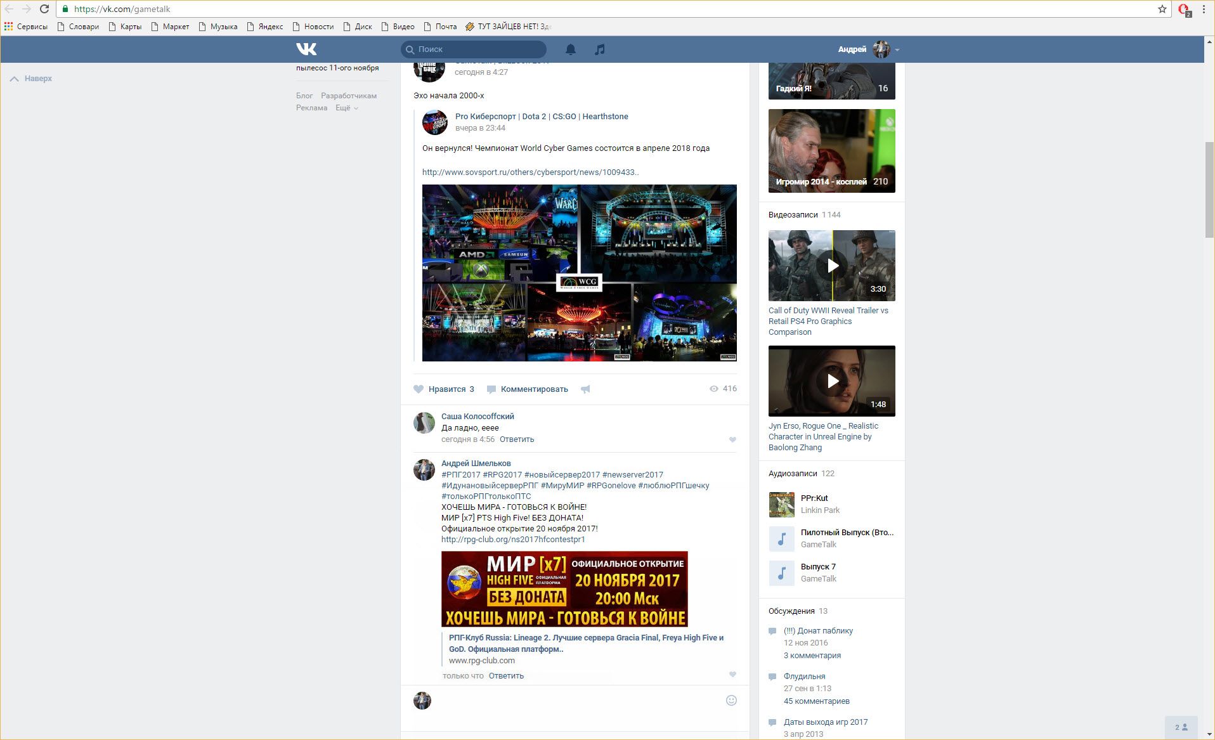Open Аудиозаписи section header
The height and width of the screenshot is (740, 1215).
pos(793,474)
